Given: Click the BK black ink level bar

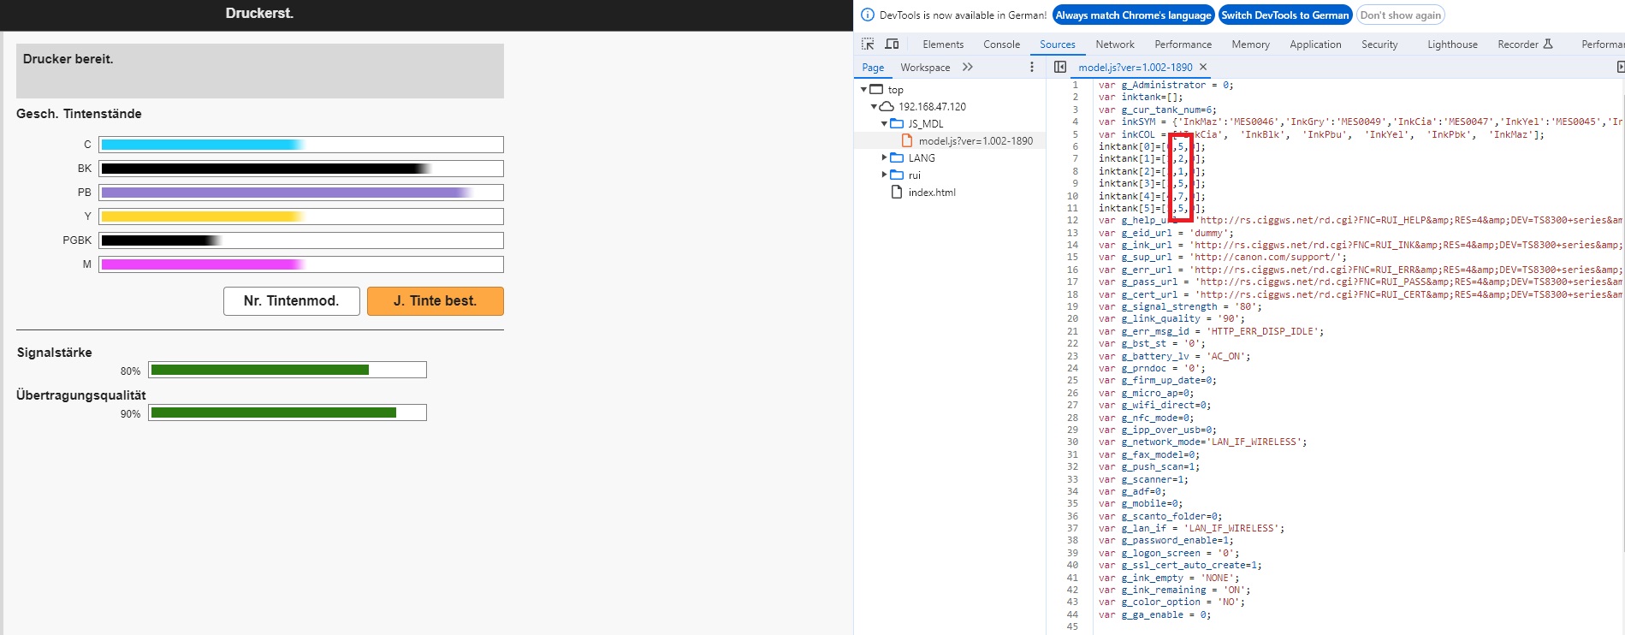Looking at the screenshot, I should pyautogui.click(x=300, y=169).
